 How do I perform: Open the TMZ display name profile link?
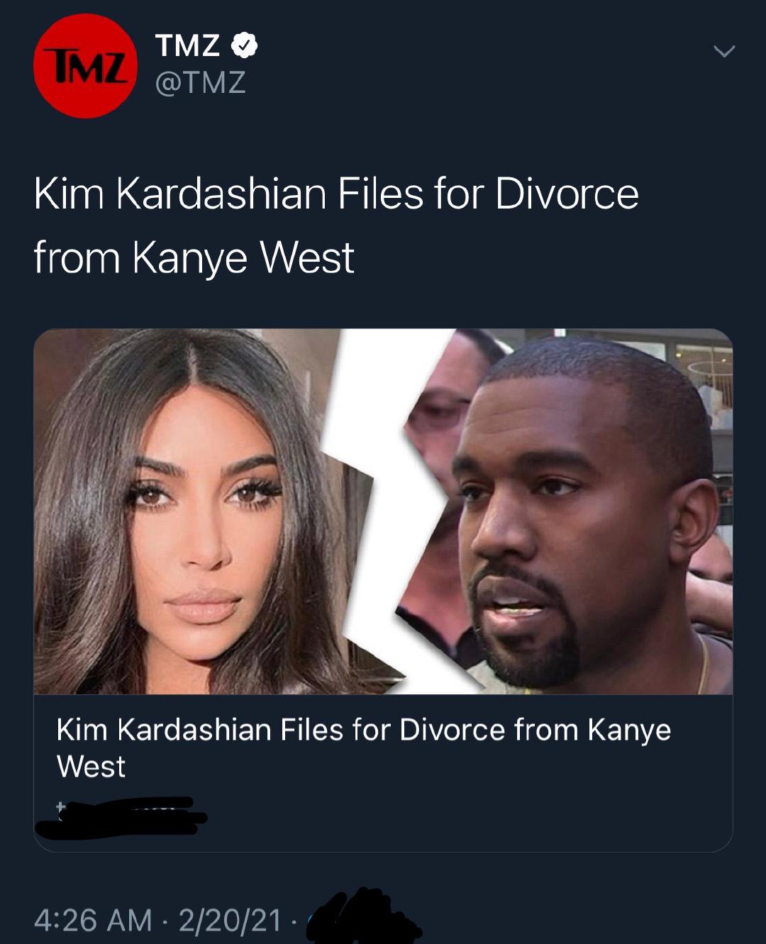188,46
